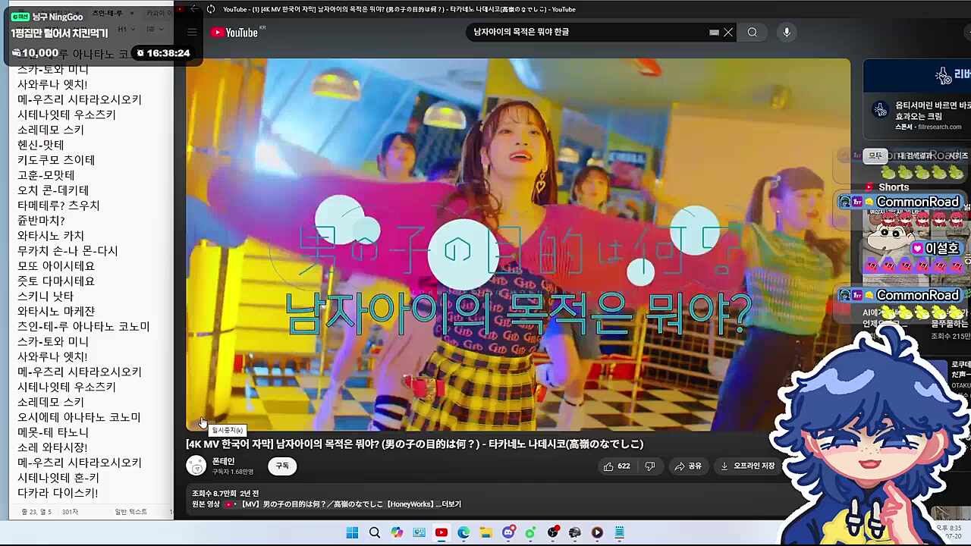Viewport: 971px width, 546px height.
Task: Go to the YouTube home logo
Action: 235,33
